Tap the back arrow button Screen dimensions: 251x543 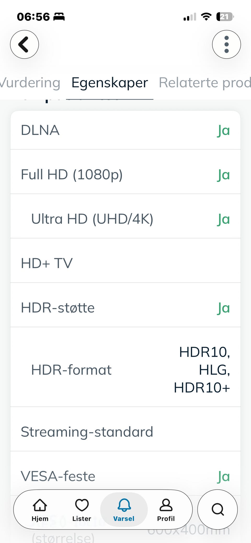pyautogui.click(x=24, y=44)
